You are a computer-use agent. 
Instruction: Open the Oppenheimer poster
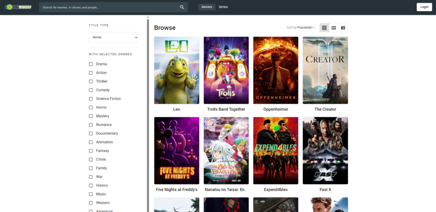276,70
